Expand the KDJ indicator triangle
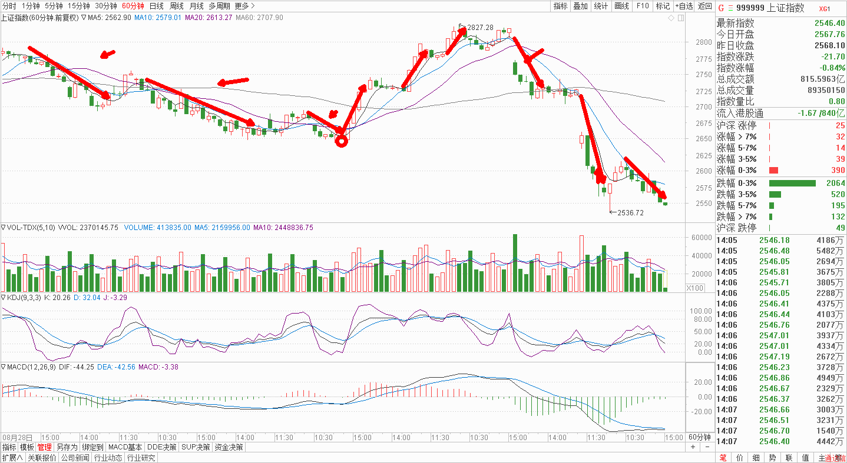This screenshot has height=463, width=847. (x=4, y=298)
